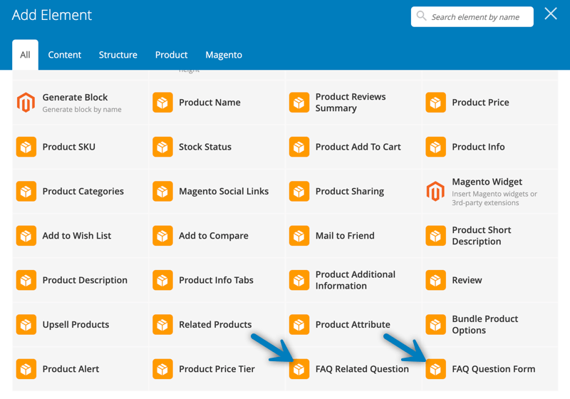Click the Add to Compare icon

162,236
